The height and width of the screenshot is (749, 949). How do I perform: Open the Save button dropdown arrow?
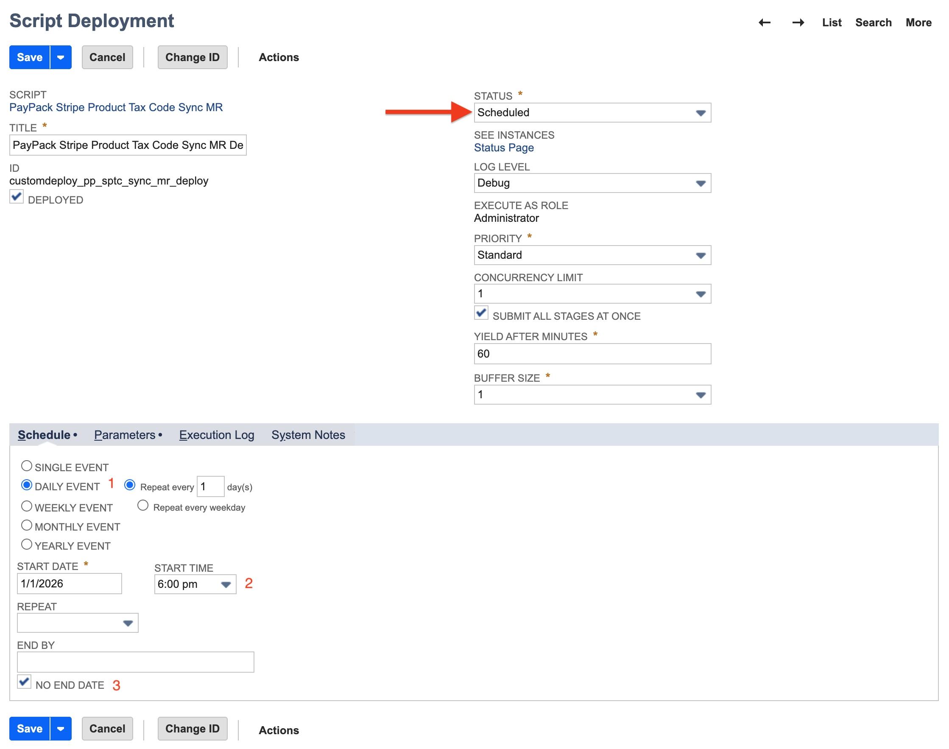point(61,57)
